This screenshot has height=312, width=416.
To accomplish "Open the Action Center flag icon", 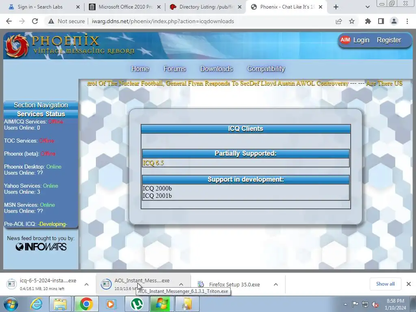I will pos(355,304).
